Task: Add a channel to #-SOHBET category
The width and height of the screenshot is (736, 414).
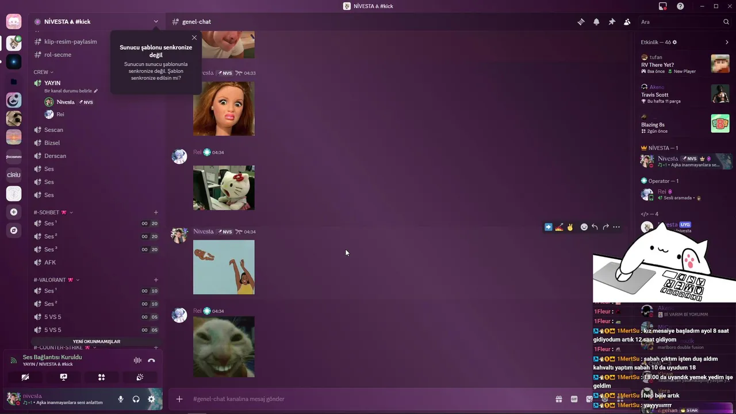Action: (156, 212)
